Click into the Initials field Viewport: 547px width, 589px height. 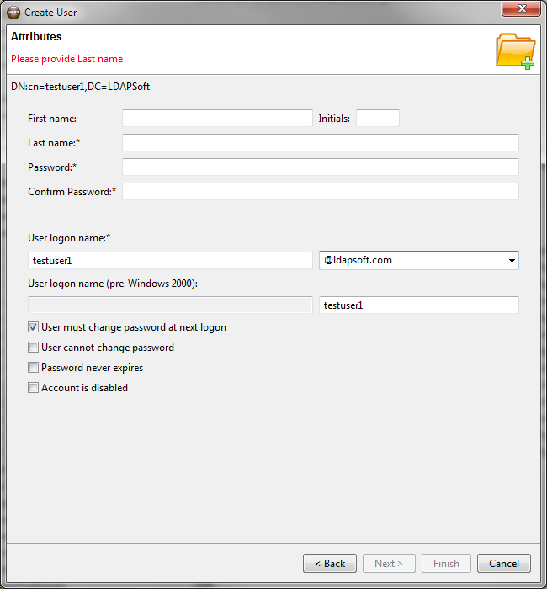(378, 119)
